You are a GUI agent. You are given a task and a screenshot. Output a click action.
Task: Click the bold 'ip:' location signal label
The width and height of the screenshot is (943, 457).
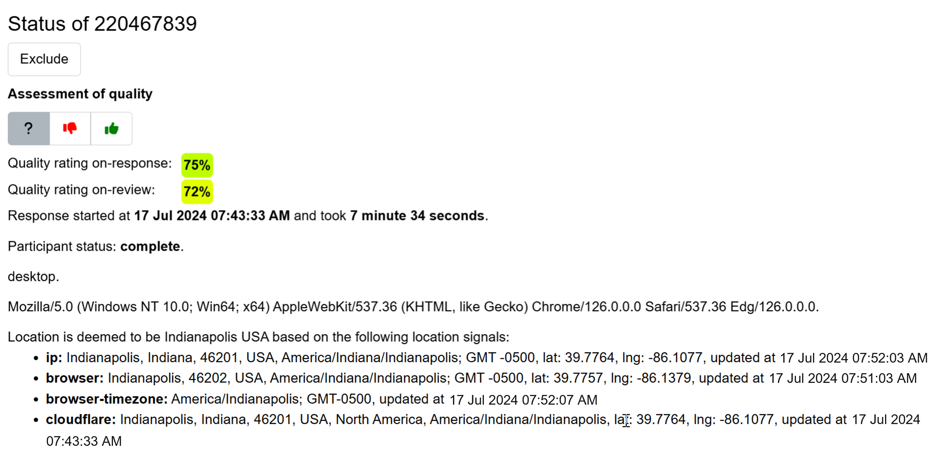click(x=54, y=358)
